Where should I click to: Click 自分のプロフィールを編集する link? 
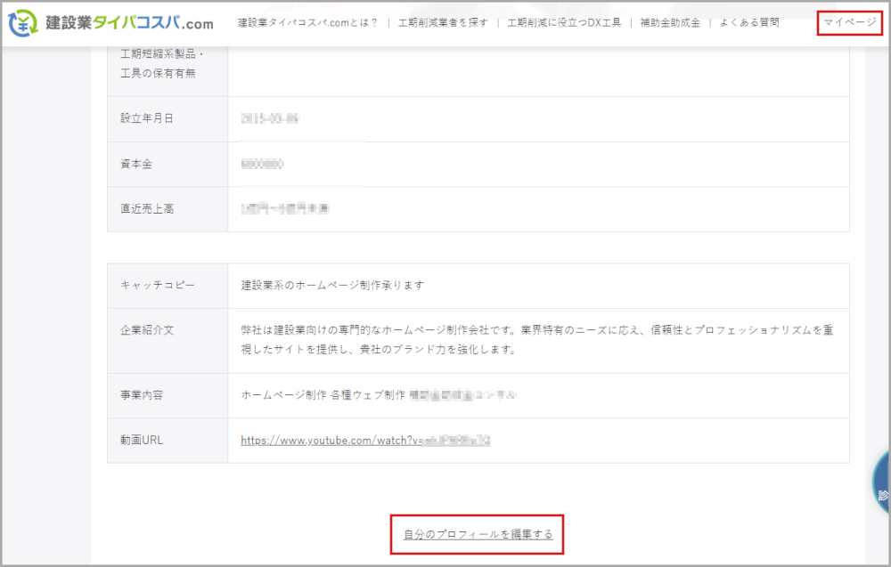pos(478,535)
